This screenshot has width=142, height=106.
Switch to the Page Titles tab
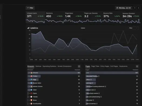pyautogui.click(x=95, y=66)
